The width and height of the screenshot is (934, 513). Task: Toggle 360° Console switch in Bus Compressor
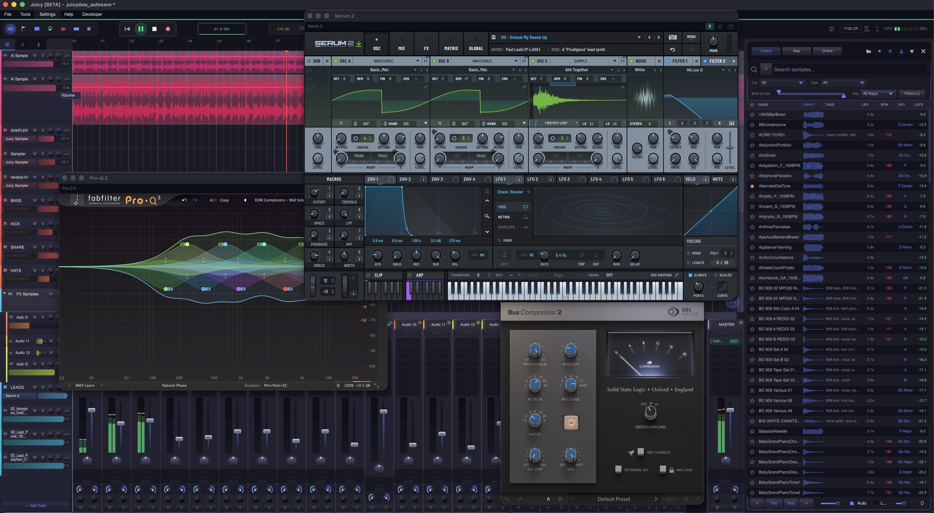click(x=640, y=452)
